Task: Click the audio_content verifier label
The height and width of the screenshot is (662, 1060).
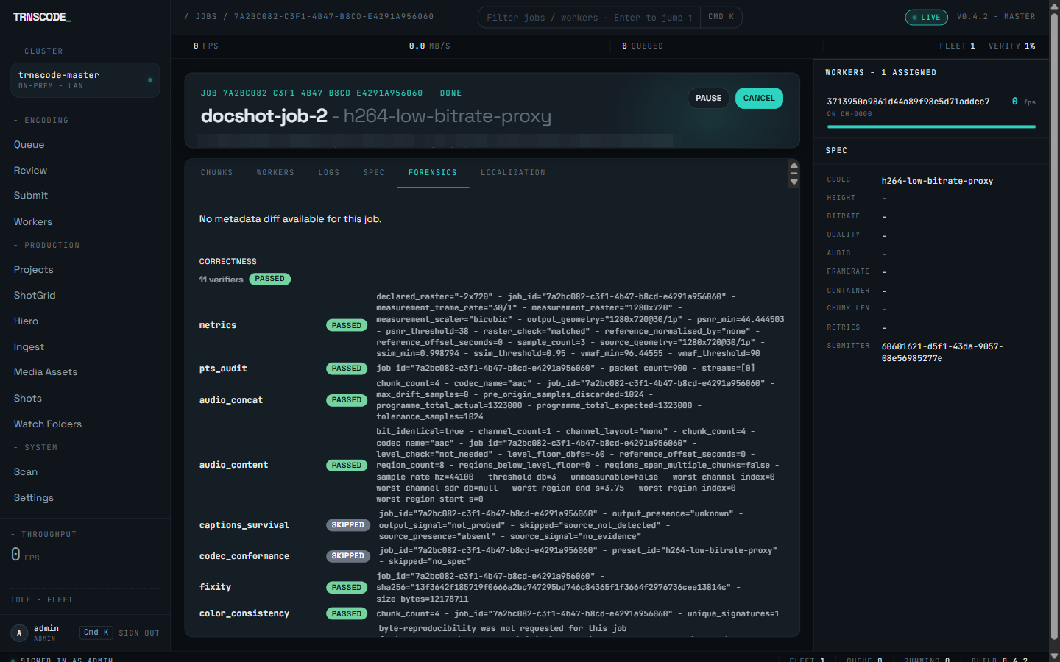Action: pyautogui.click(x=233, y=465)
